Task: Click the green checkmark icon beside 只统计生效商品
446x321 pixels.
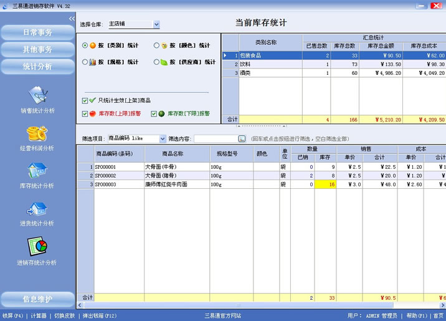Action: click(x=92, y=100)
